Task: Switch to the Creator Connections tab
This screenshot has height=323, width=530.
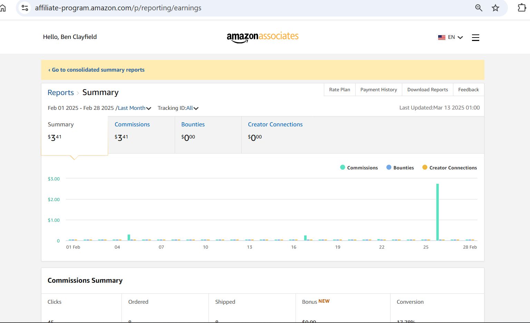Action: coord(275,135)
